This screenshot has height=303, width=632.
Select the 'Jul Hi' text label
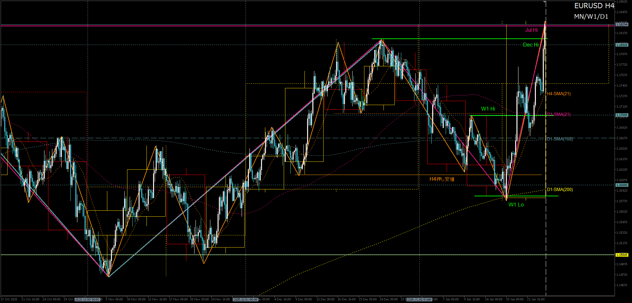click(x=531, y=30)
